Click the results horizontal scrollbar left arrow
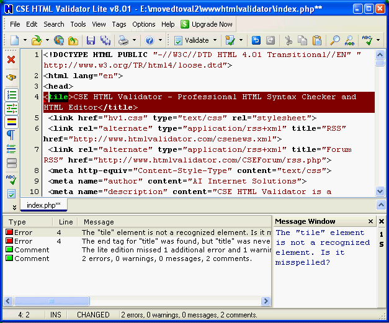Image resolution: width=389 pixels, height=323 pixels. tap(7, 301)
